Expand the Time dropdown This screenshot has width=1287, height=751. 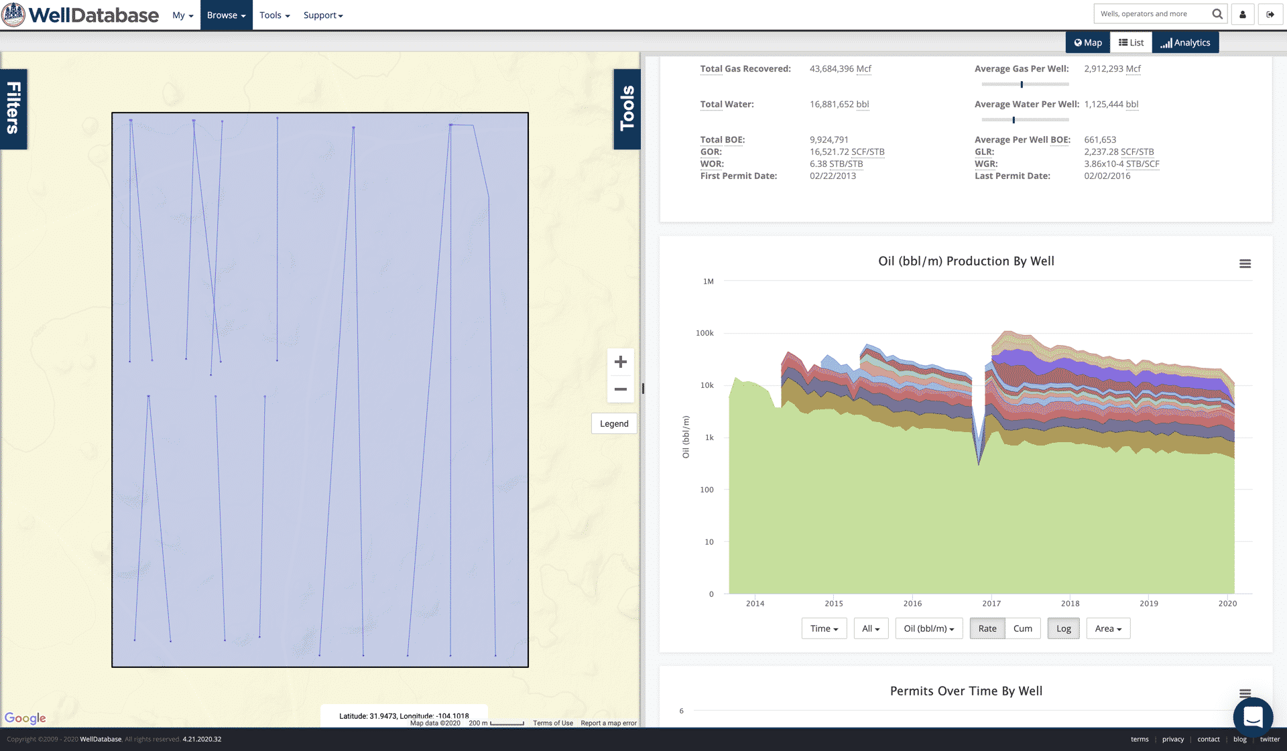[824, 628]
